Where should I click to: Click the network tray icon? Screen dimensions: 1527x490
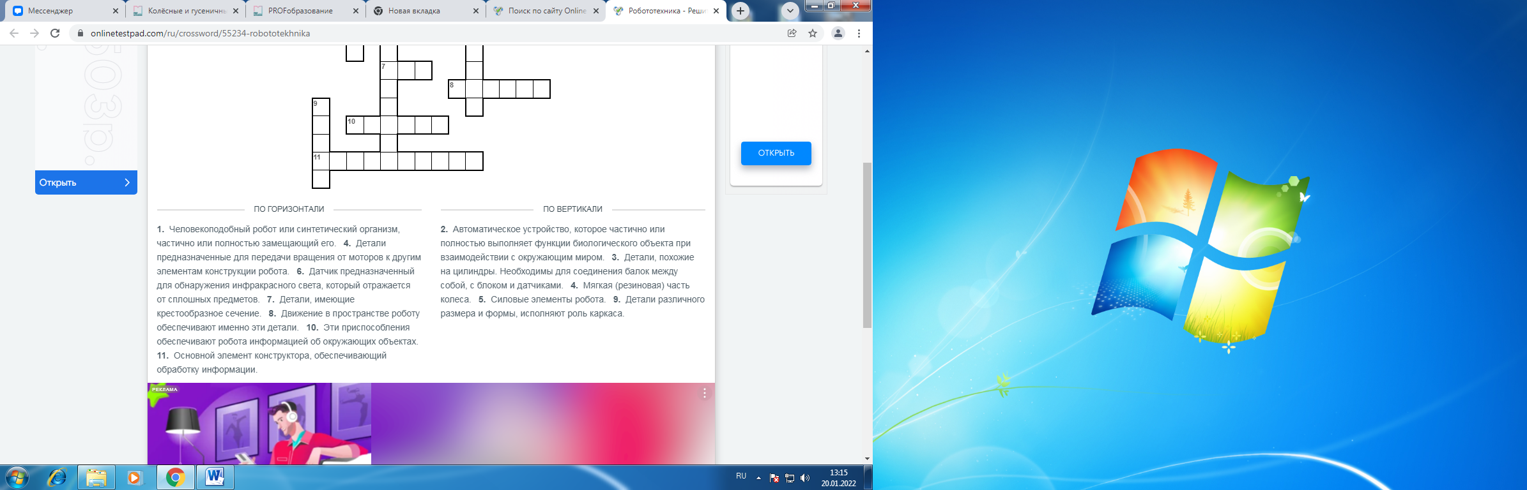point(790,477)
